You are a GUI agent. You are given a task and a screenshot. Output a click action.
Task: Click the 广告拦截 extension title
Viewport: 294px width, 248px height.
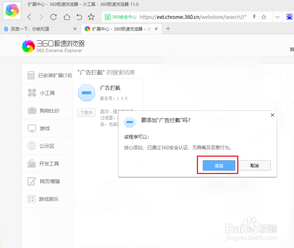click(110, 88)
